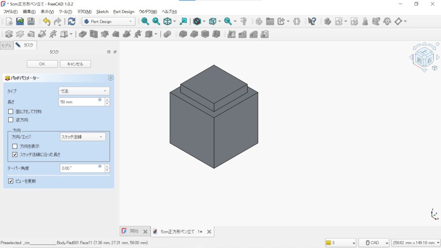Open the Part Design menu
Screen dimensions: 441x248
(x=124, y=12)
